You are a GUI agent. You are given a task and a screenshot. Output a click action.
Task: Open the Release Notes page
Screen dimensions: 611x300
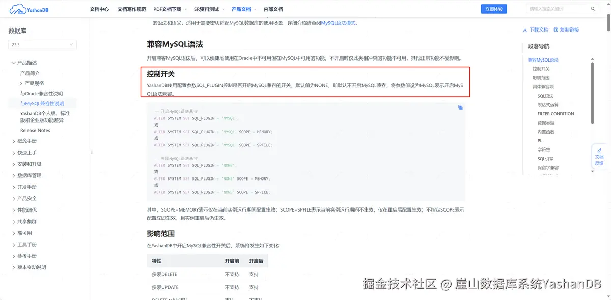tap(35, 130)
